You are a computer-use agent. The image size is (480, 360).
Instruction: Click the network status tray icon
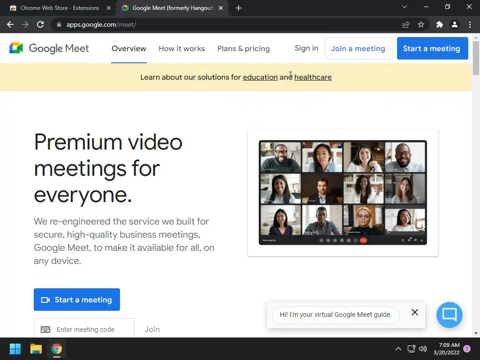[x=412, y=349]
